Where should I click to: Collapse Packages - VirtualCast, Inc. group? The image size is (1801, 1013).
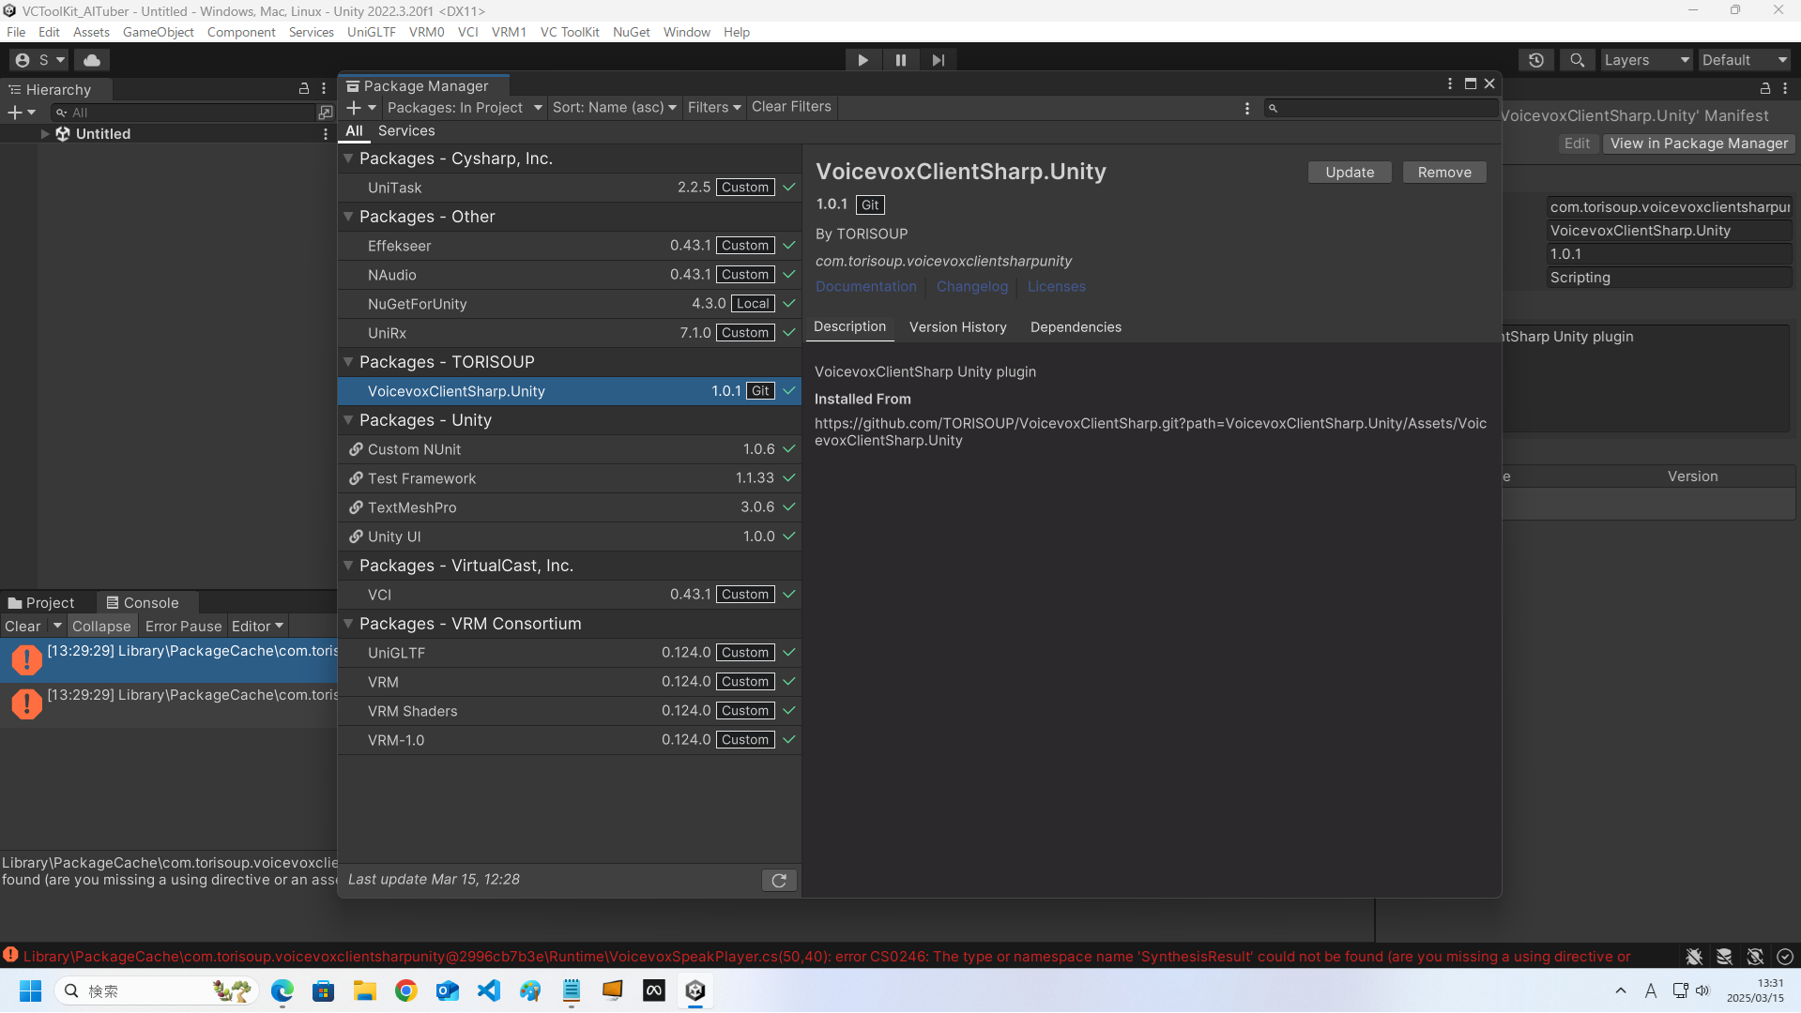point(348,566)
